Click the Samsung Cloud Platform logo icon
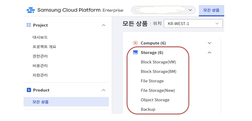 coord(31,10)
